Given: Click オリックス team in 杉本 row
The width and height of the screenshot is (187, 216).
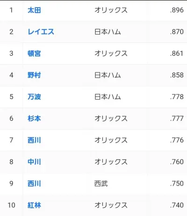Looking at the screenshot, I should point(111,119).
